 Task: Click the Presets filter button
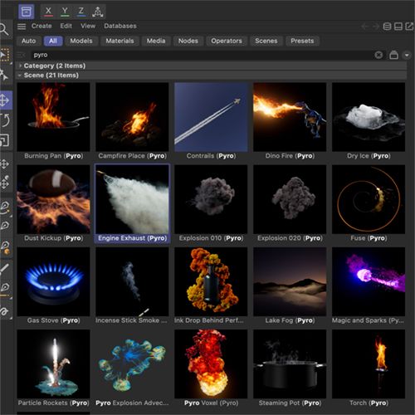click(x=302, y=41)
